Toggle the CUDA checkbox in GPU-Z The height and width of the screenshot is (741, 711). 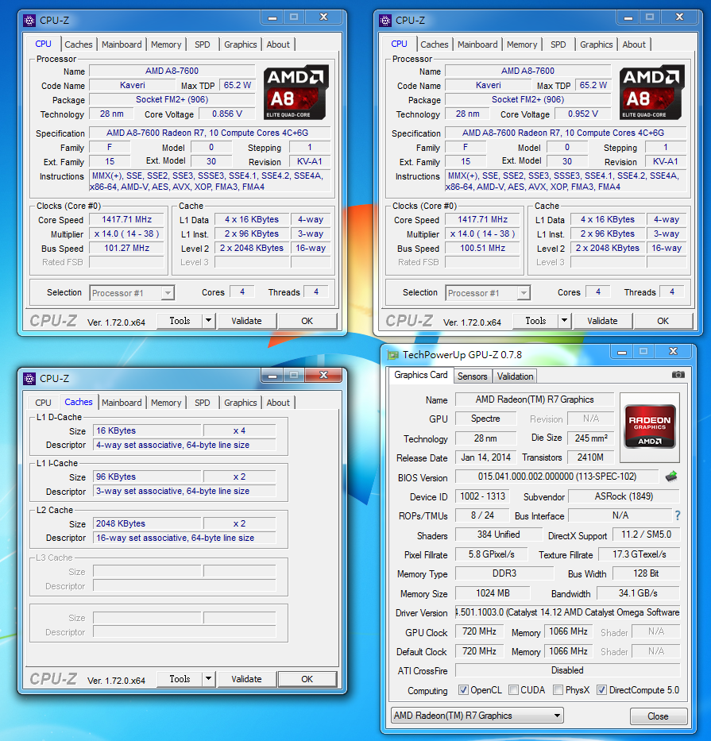[513, 690]
